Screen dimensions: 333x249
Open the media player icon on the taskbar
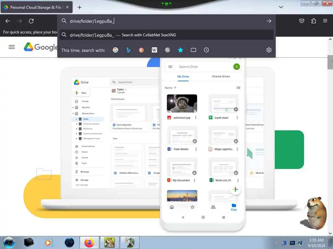[x=48, y=243]
